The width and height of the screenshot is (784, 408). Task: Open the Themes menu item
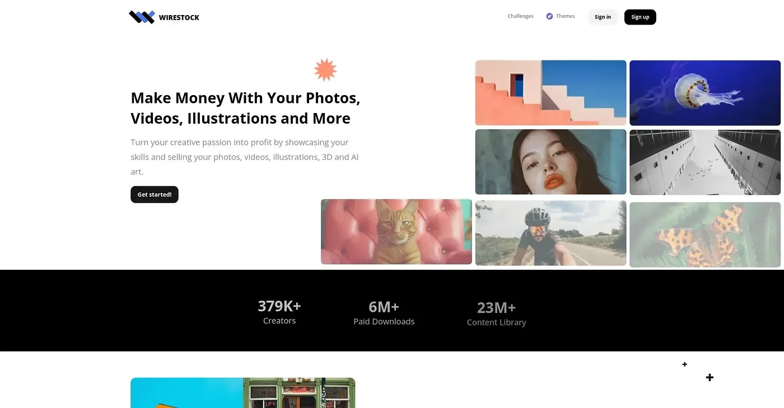click(566, 16)
